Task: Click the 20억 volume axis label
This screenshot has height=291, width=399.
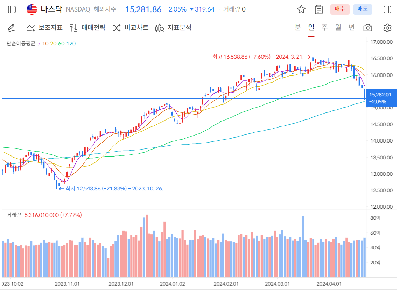Action: [x=376, y=263]
